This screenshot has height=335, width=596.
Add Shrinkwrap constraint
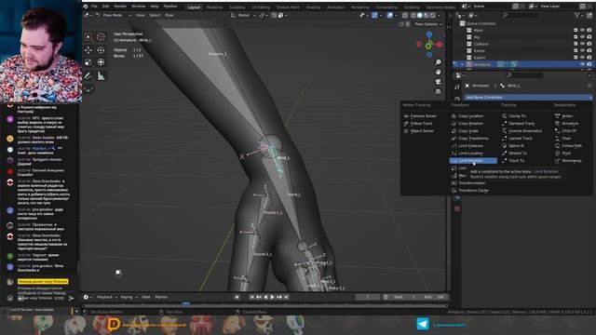click(x=571, y=161)
